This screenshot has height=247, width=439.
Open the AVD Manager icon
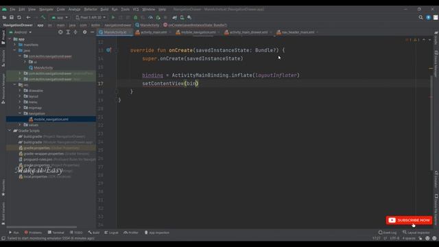pos(182,17)
